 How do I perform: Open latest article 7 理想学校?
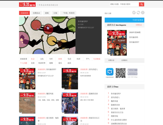(114, 116)
